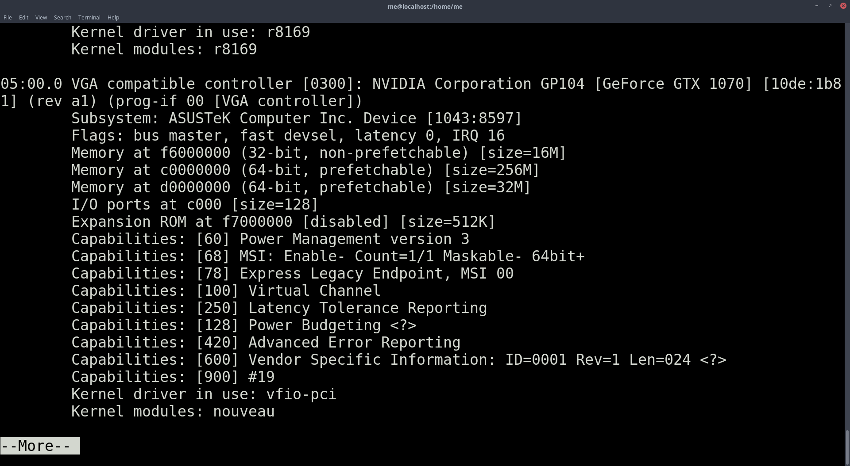Click the title bar showing me@localhost
The width and height of the screenshot is (850, 466).
[x=424, y=6]
